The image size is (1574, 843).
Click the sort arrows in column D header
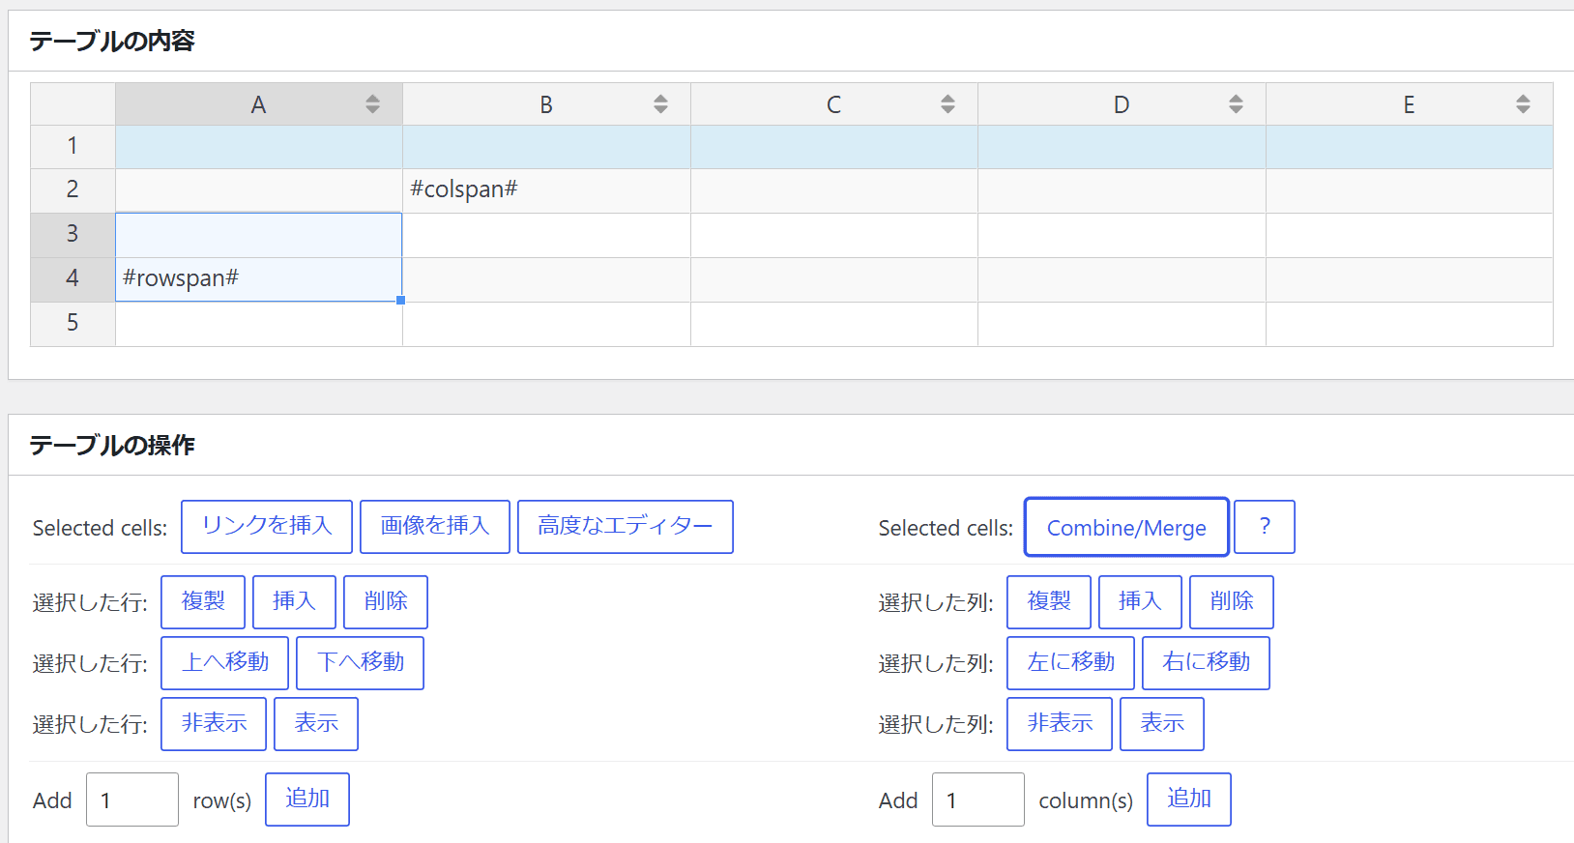tap(1236, 104)
